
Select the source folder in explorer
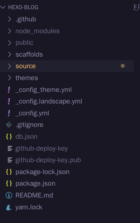[x=67, y=66]
